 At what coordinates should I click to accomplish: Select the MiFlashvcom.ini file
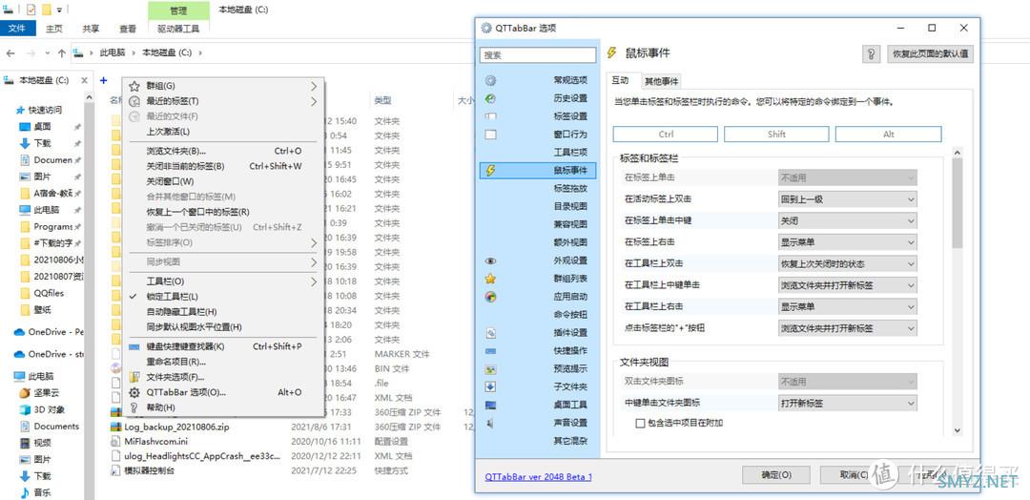(x=155, y=442)
